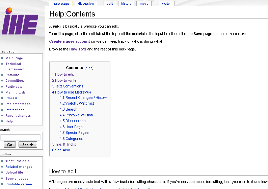Open Mailing Lists in navigation

(15, 92)
